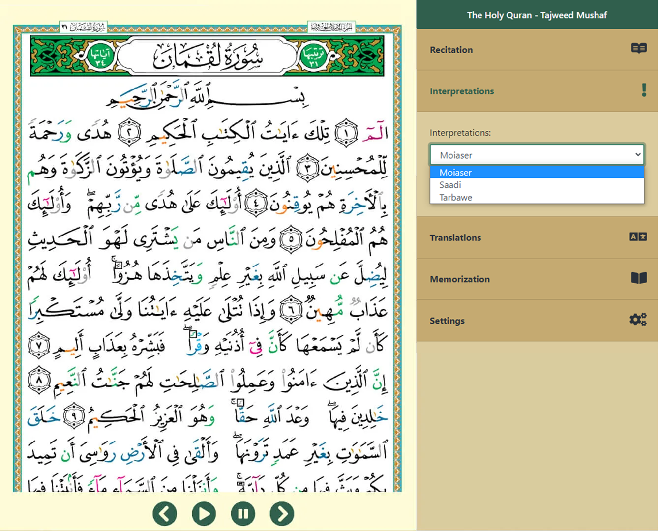Viewport: 658px width, 531px height.
Task: Click the Memorization book icon
Action: click(x=639, y=278)
